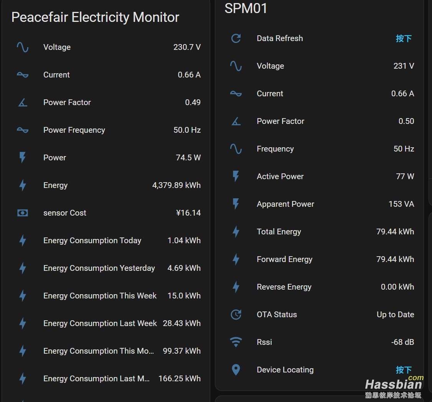This screenshot has height=402, width=432.
Task: Click the Peacefair Voltage sine wave icon
Action: click(23, 47)
